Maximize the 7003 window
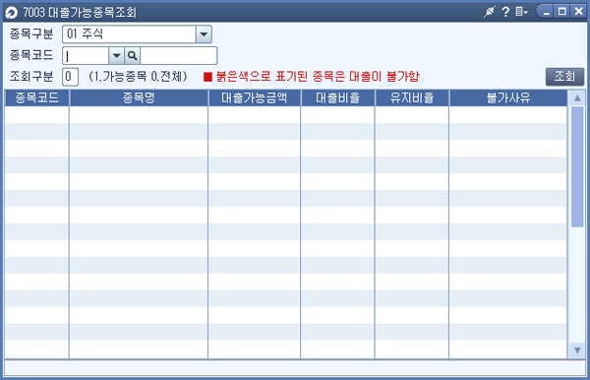590x380 pixels. coord(561,12)
